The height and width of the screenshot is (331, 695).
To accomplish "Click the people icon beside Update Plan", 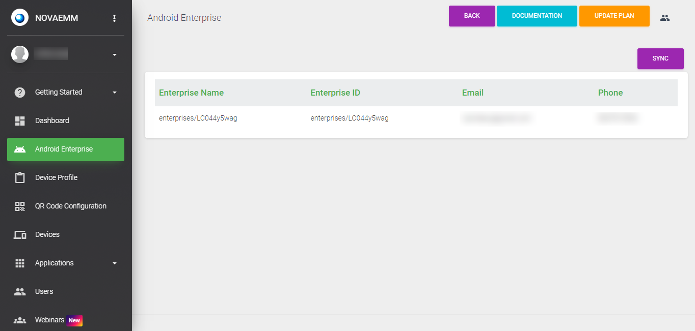I will click(x=664, y=17).
